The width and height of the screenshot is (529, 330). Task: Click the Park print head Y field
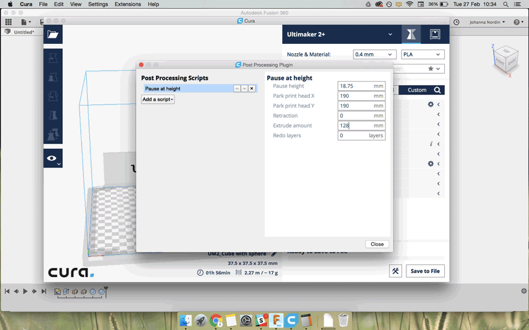click(361, 106)
